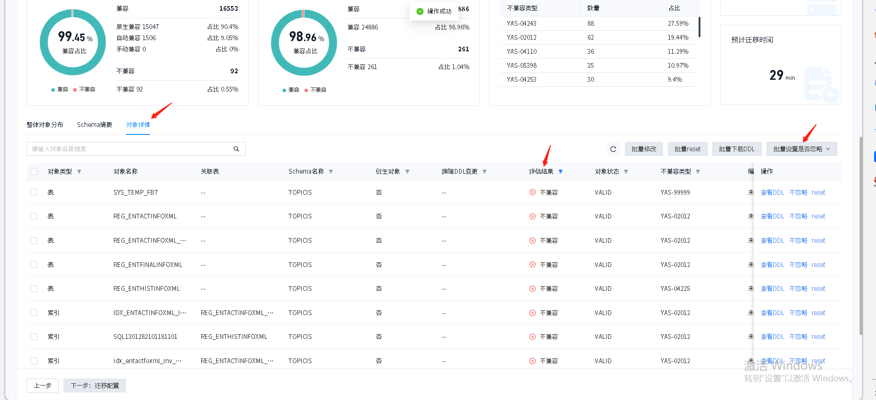
Task: View DDL for SYS_TEMP_FBT
Action: (x=772, y=192)
